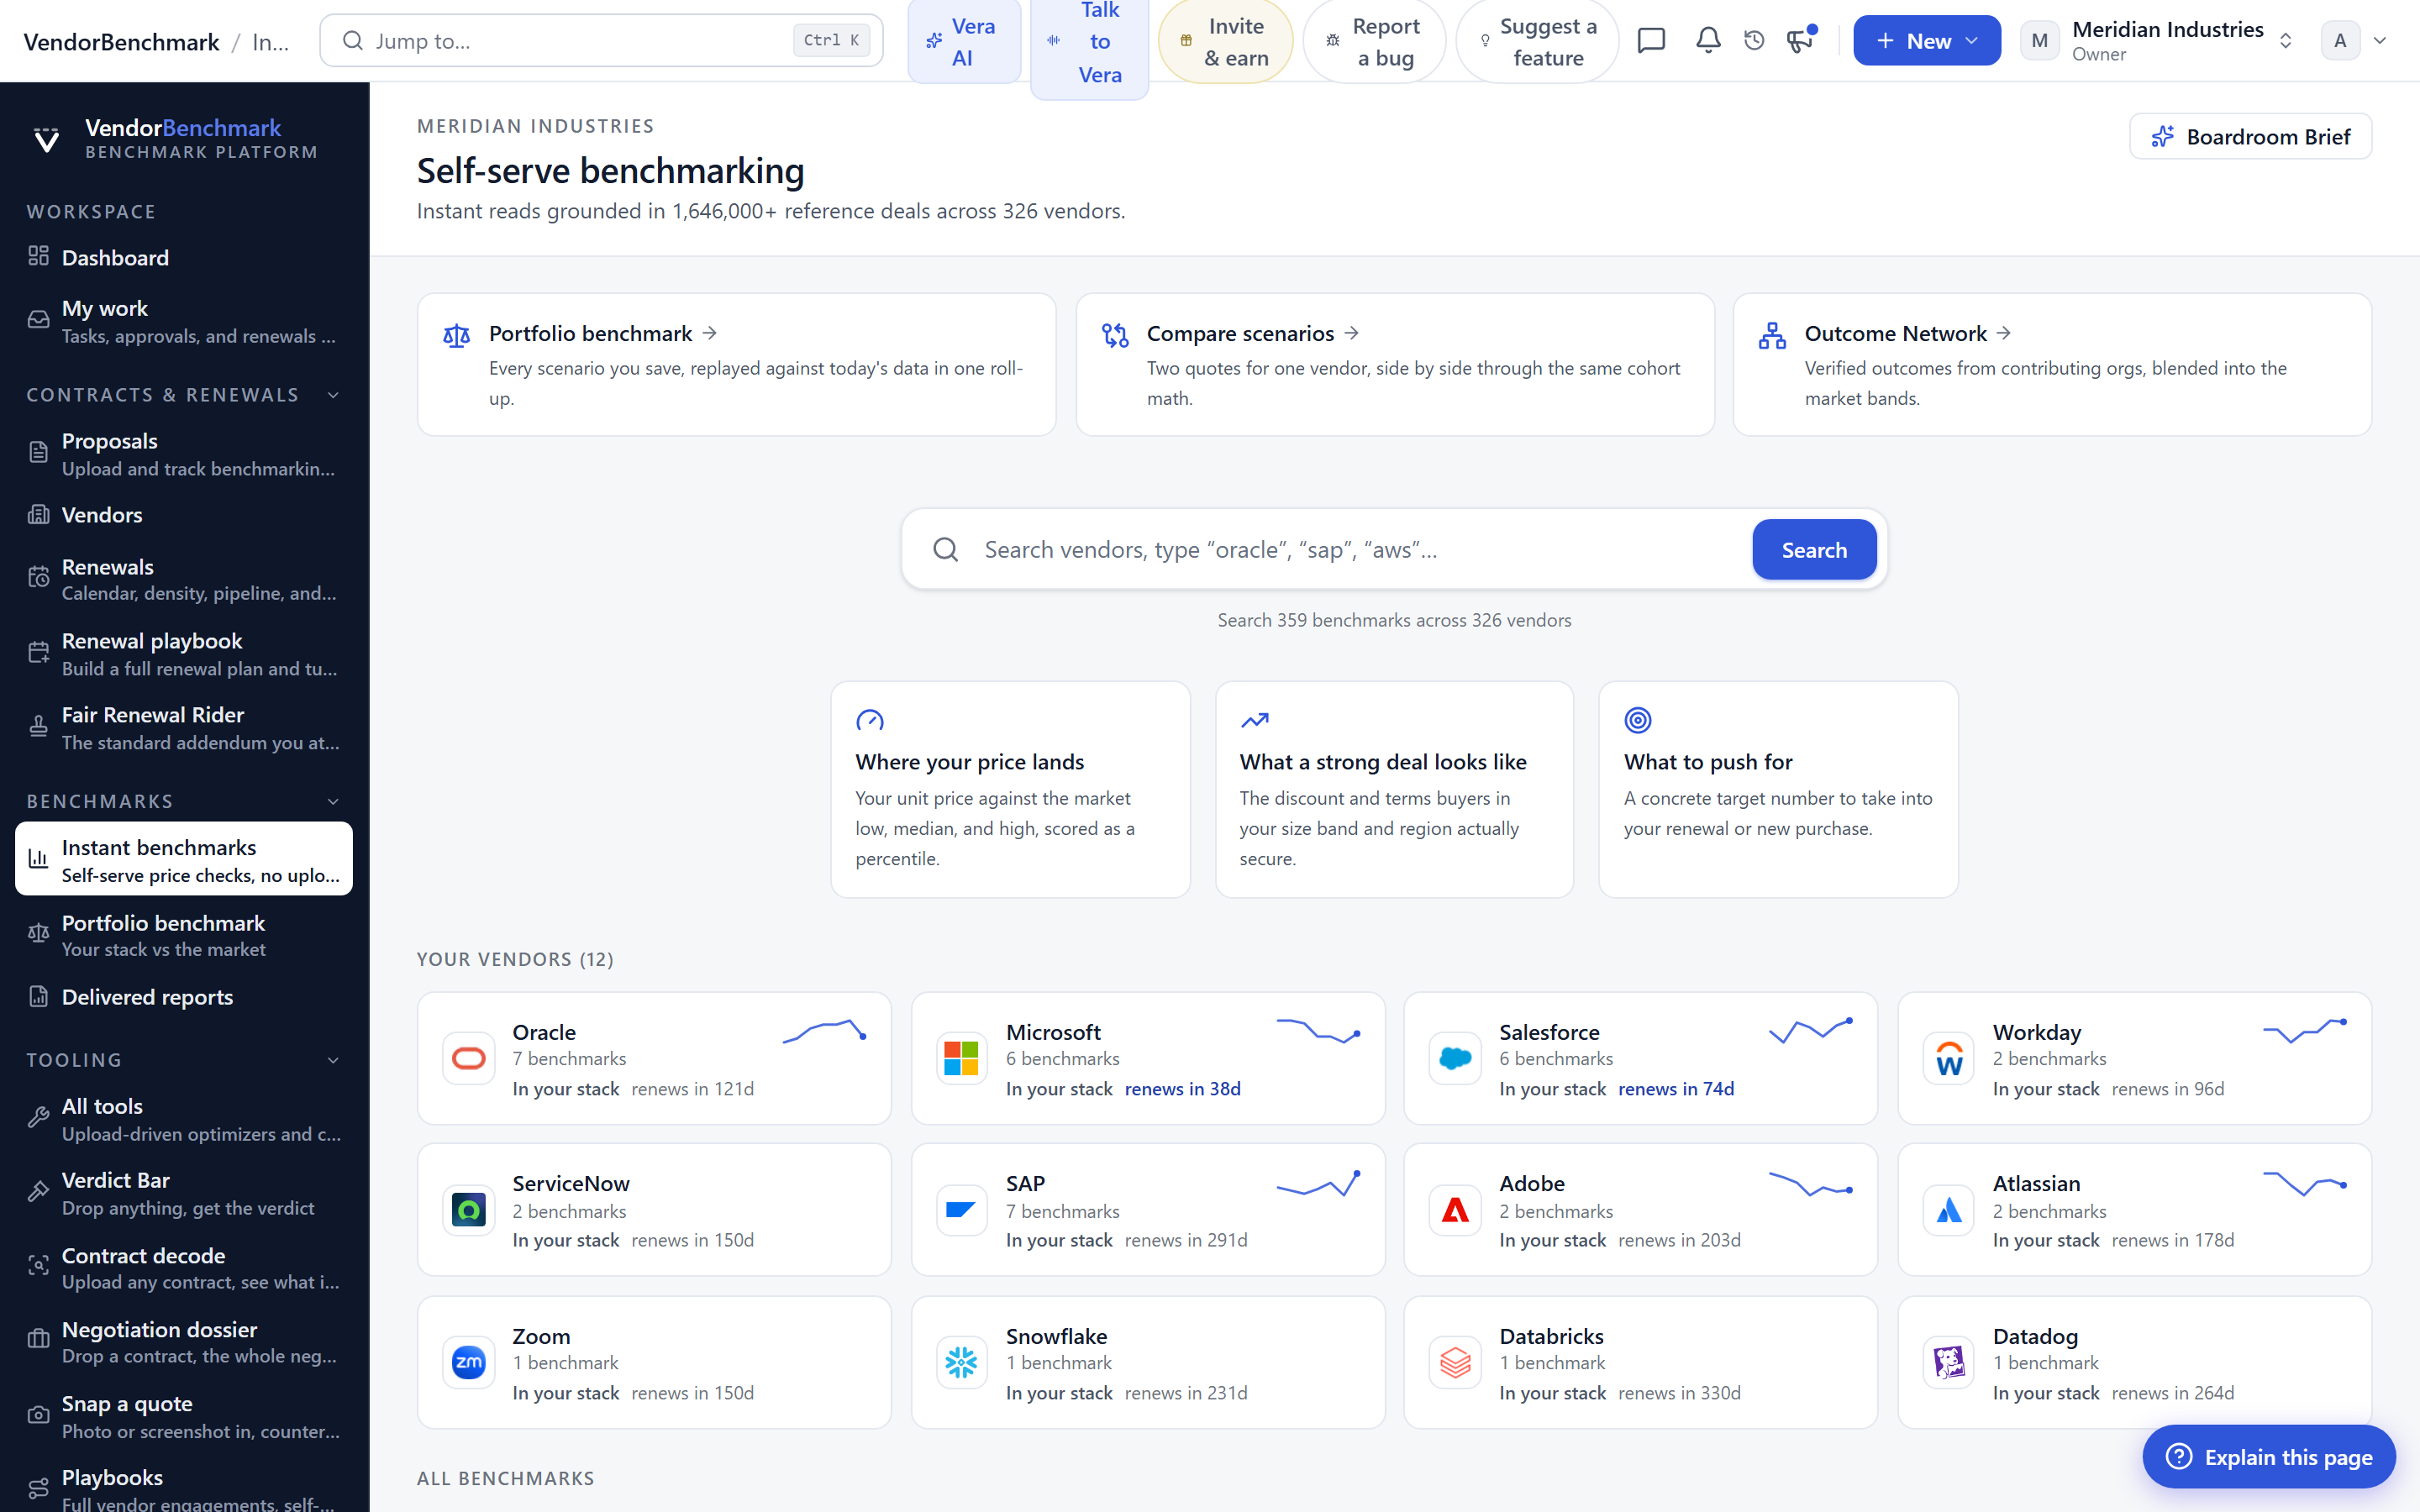Viewport: 2420px width, 1512px height.
Task: Open the announcements megaphone icon
Action: [1800, 40]
